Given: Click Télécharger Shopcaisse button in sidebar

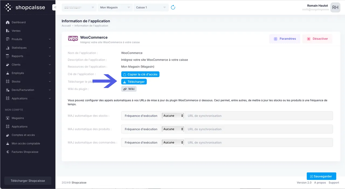Looking at the screenshot, I should pyautogui.click(x=28, y=181).
